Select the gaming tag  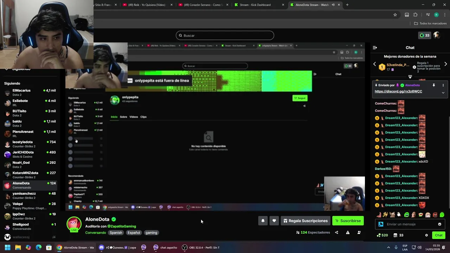coord(151,233)
